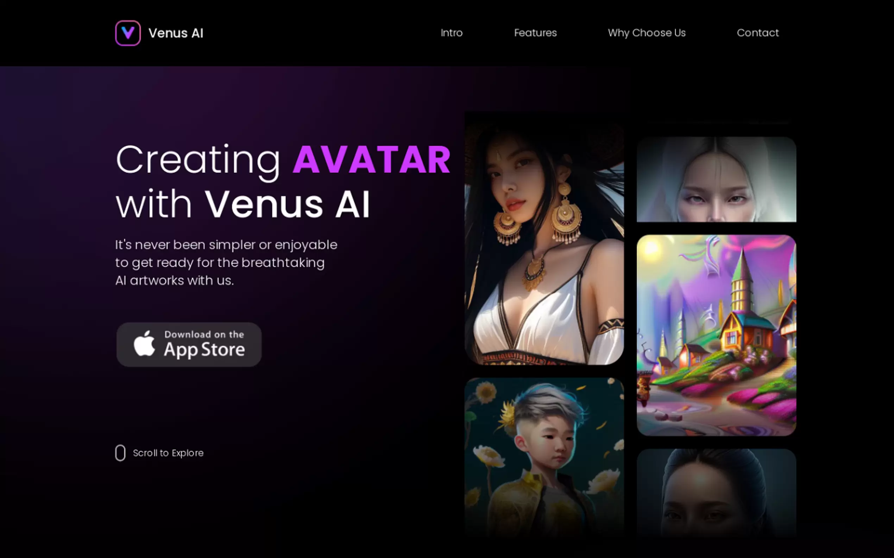This screenshot has width=894, height=558.
Task: Open the woman with gold earrings image
Action: 544,238
